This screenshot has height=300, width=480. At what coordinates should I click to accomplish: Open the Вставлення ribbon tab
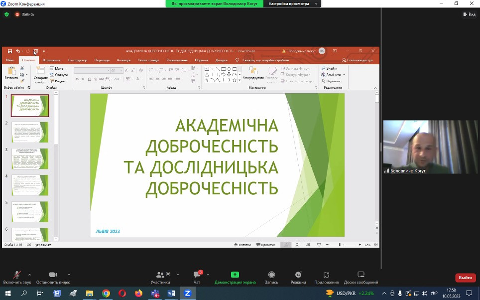pyautogui.click(x=51, y=60)
